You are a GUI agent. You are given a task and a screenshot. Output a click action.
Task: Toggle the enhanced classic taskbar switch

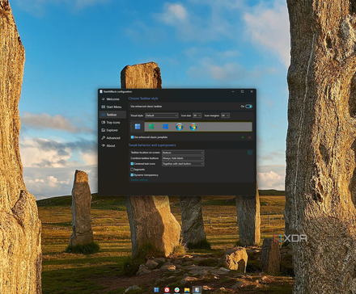pyautogui.click(x=248, y=107)
